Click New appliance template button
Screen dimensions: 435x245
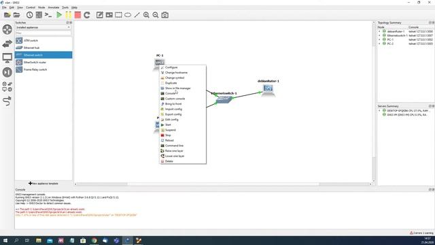point(43,183)
